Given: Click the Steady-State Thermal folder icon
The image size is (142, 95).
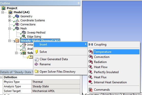Looking at the screenshot, I should [x=17, y=41].
